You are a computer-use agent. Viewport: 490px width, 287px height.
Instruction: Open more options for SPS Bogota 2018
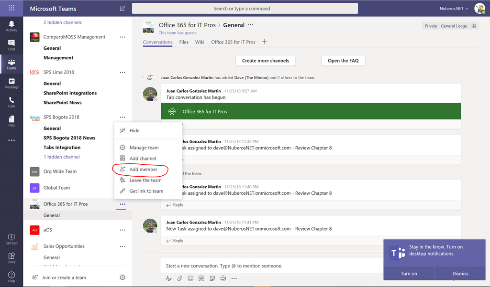[122, 117]
